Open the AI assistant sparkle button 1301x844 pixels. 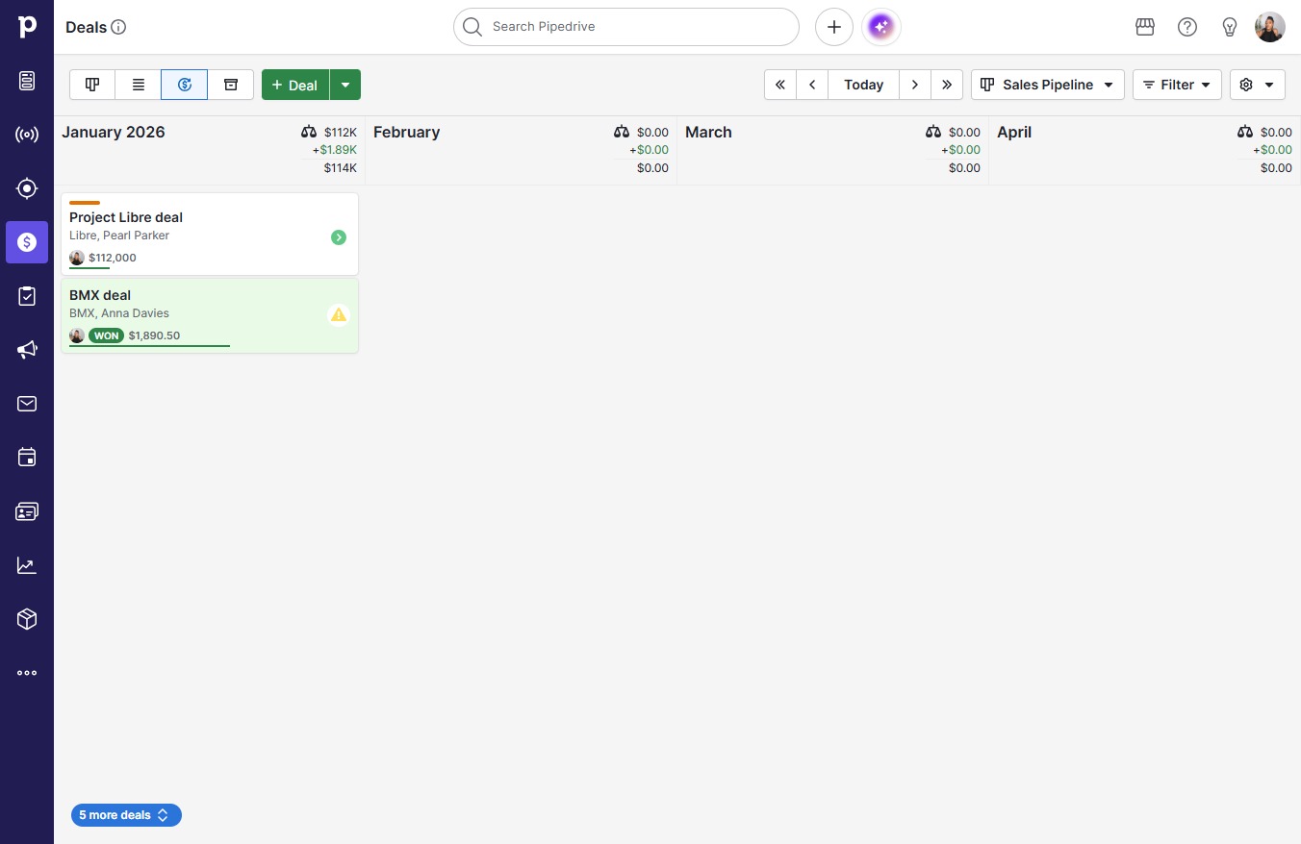(881, 27)
